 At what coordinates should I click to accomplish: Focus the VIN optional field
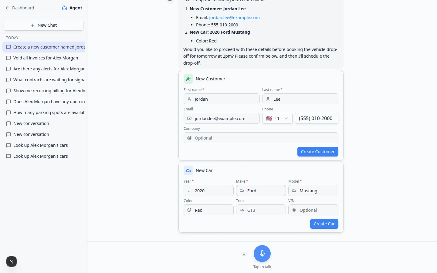click(313, 210)
